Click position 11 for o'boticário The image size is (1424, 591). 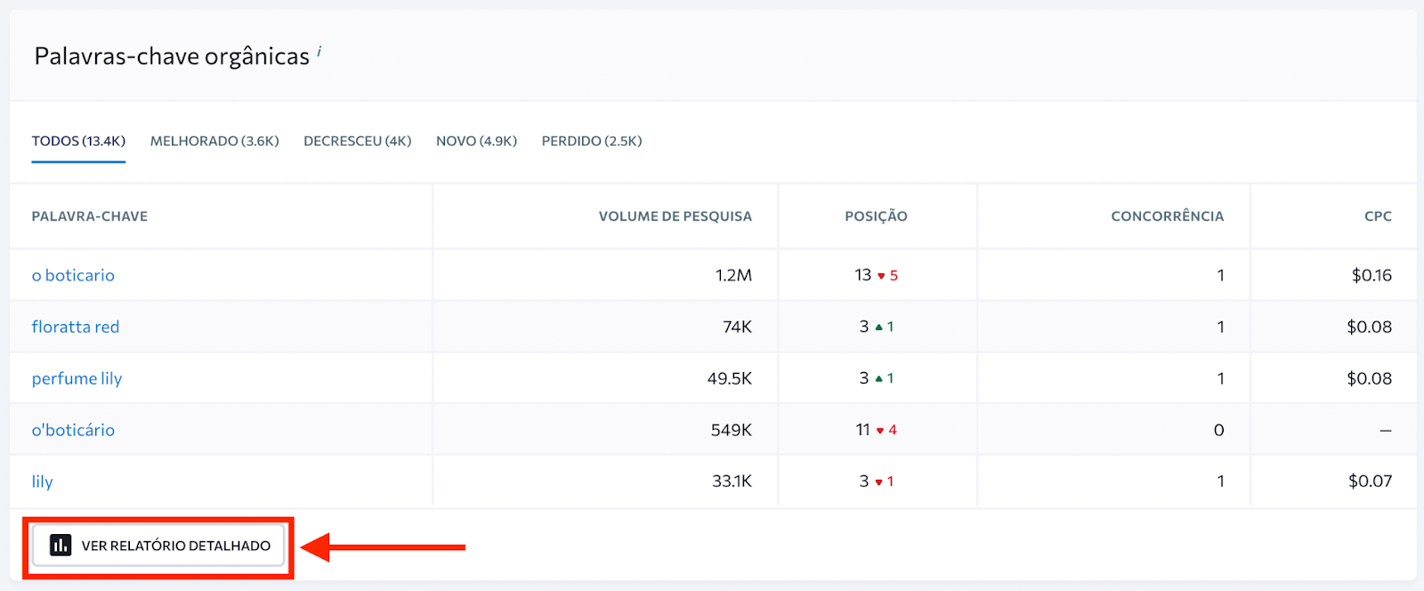tap(863, 430)
